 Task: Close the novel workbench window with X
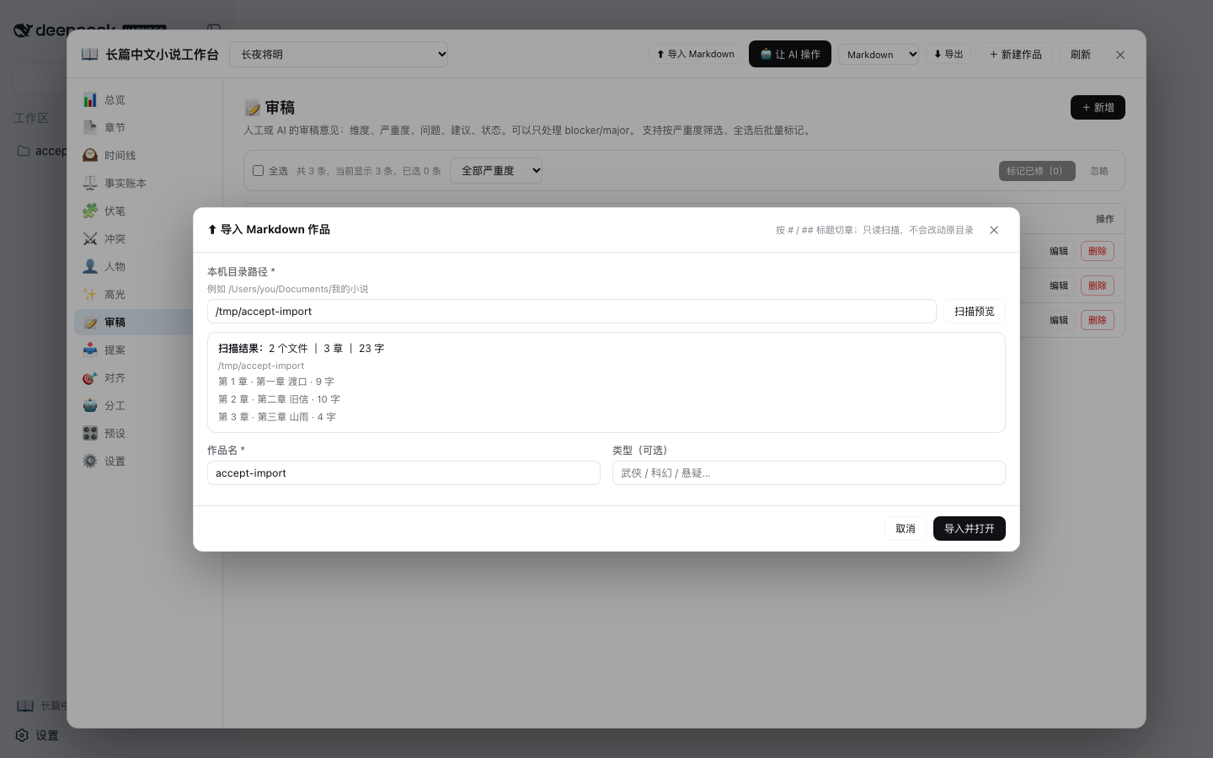1120,55
